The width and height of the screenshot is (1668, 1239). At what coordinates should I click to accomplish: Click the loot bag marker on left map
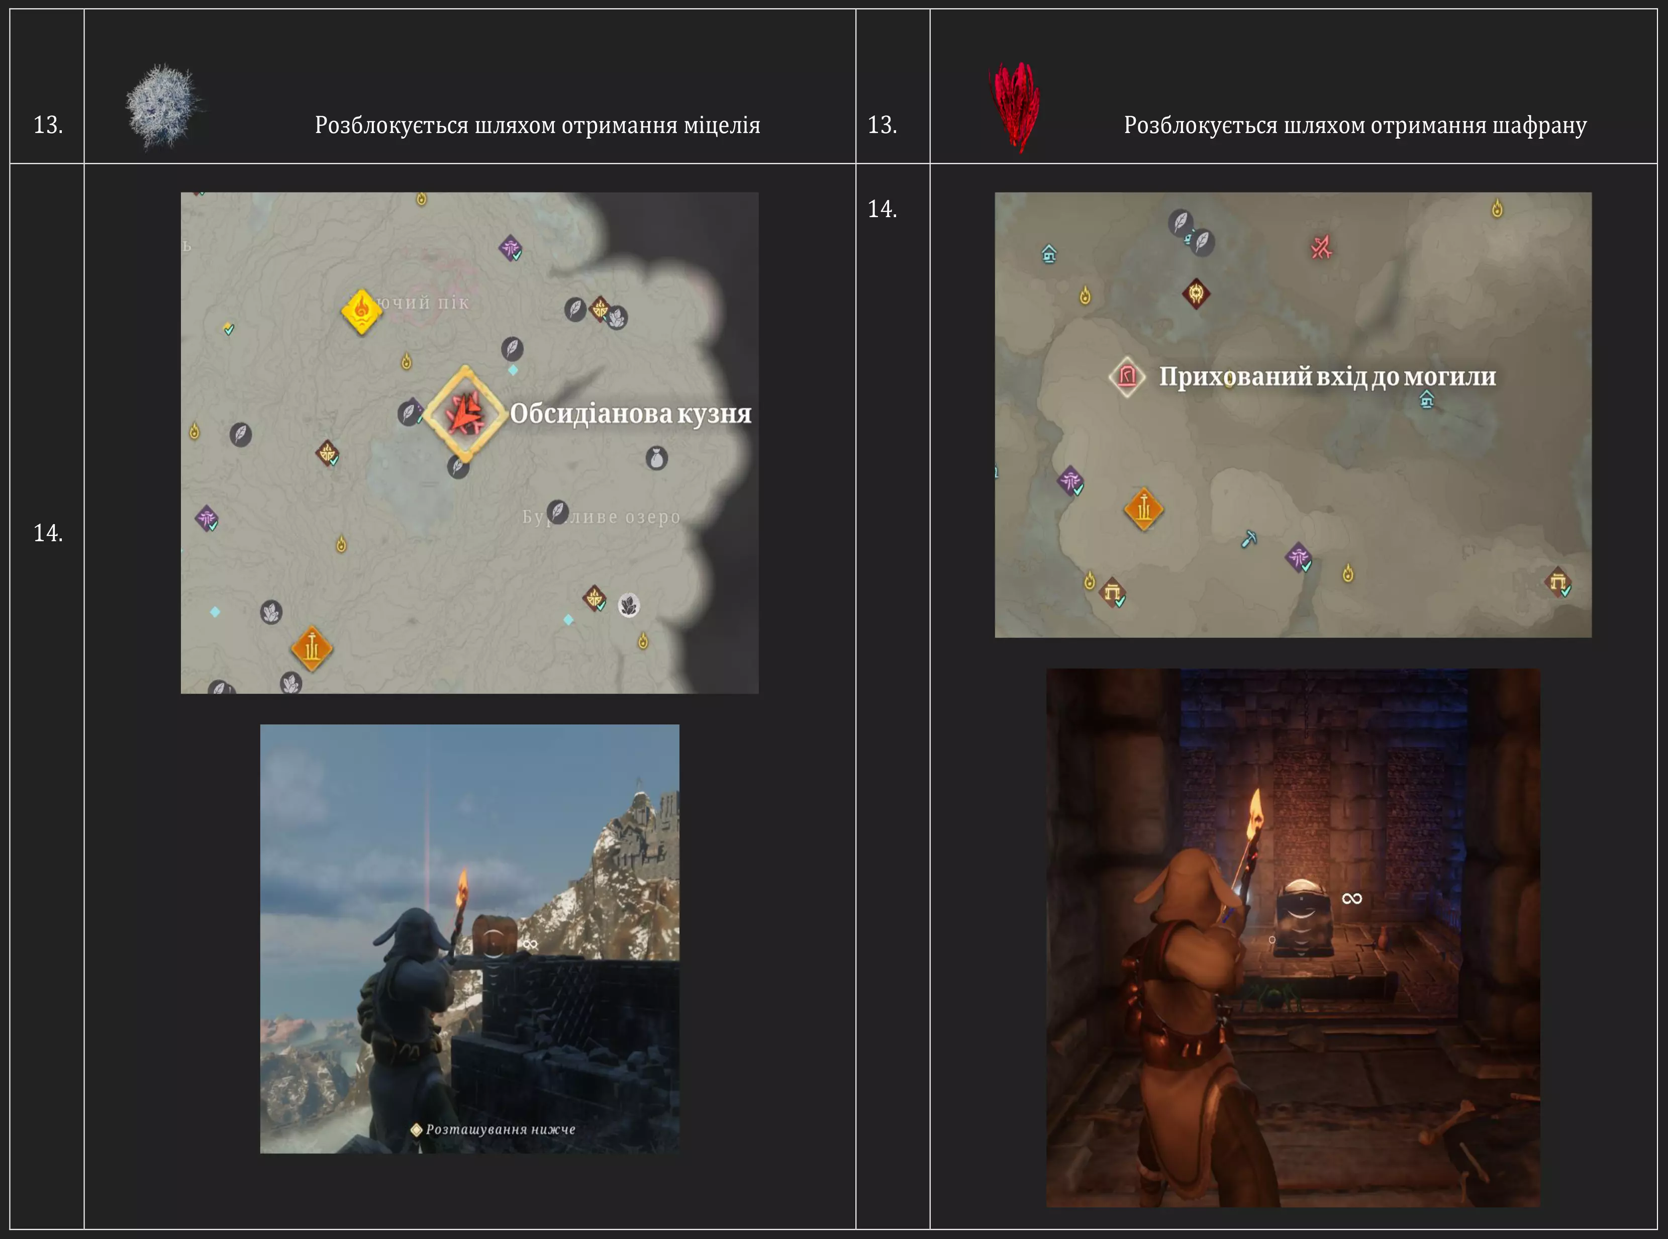(657, 457)
